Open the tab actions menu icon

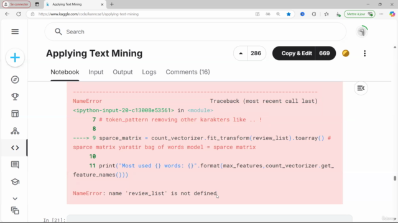pos(37,4)
